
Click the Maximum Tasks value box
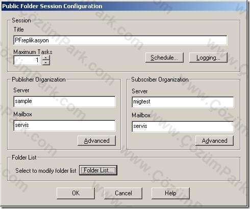[27, 60]
